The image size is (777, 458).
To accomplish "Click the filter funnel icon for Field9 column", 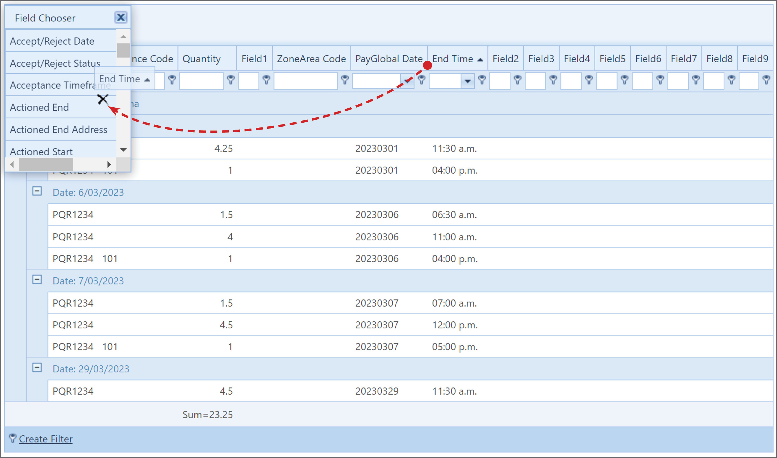I will [x=766, y=80].
